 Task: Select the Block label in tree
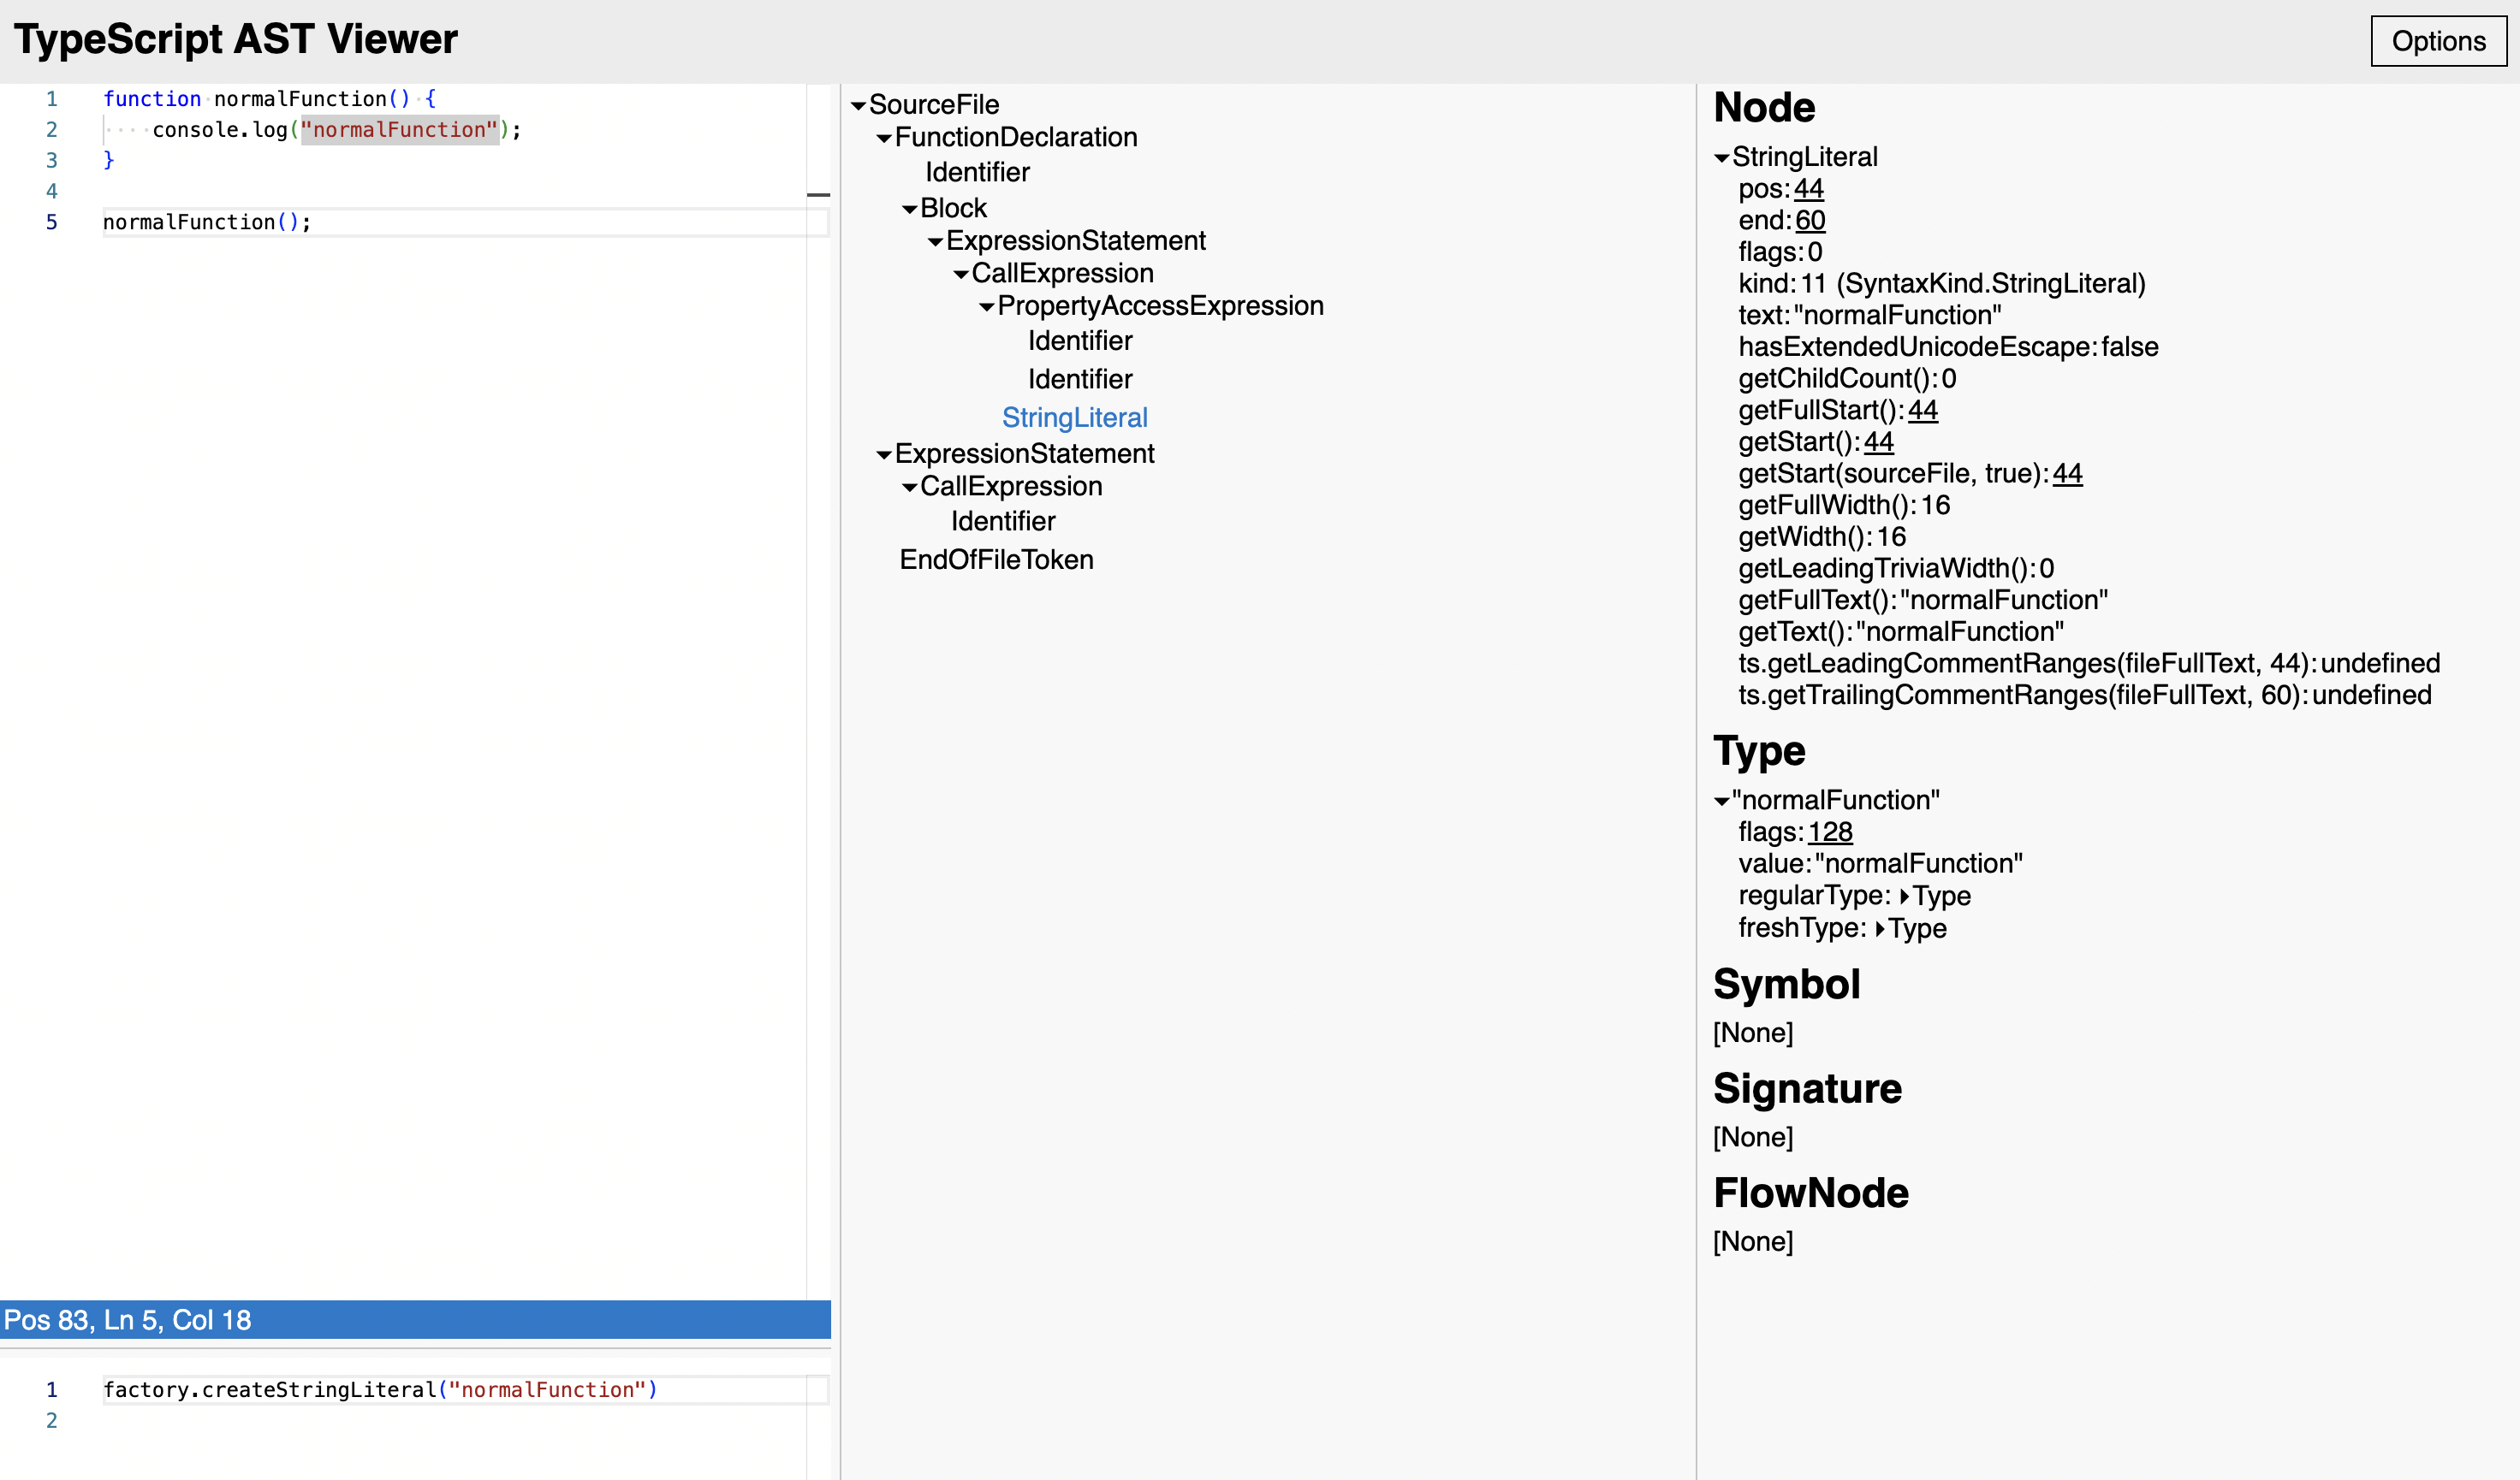pyautogui.click(x=953, y=208)
